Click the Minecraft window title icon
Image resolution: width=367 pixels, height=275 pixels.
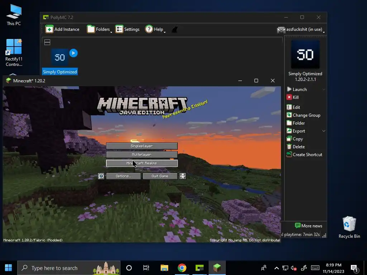pyautogui.click(x=9, y=81)
